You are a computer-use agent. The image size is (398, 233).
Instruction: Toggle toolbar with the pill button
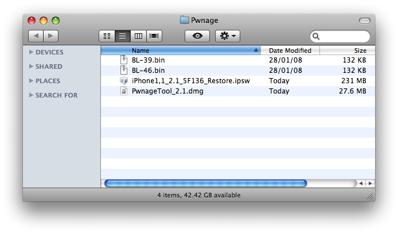tap(365, 21)
